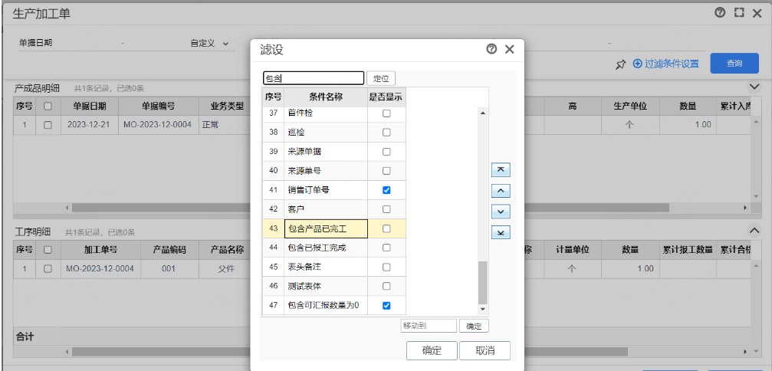Click help icon of 生产加工单 window
Screen dimensions: 772x371
(720, 13)
